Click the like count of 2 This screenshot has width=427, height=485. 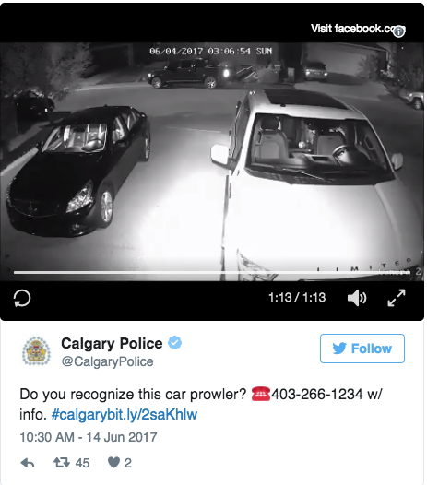point(128,463)
